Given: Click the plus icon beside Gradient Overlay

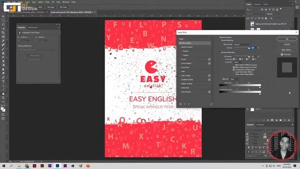Looking at the screenshot, I should click(210, 80).
